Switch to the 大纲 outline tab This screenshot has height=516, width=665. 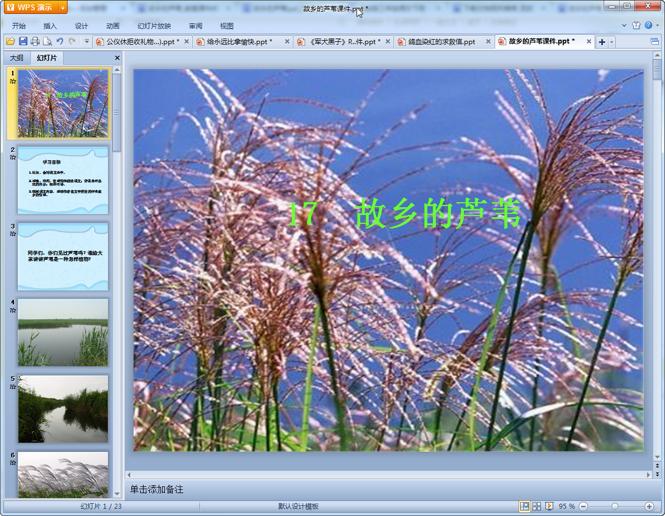[17, 58]
